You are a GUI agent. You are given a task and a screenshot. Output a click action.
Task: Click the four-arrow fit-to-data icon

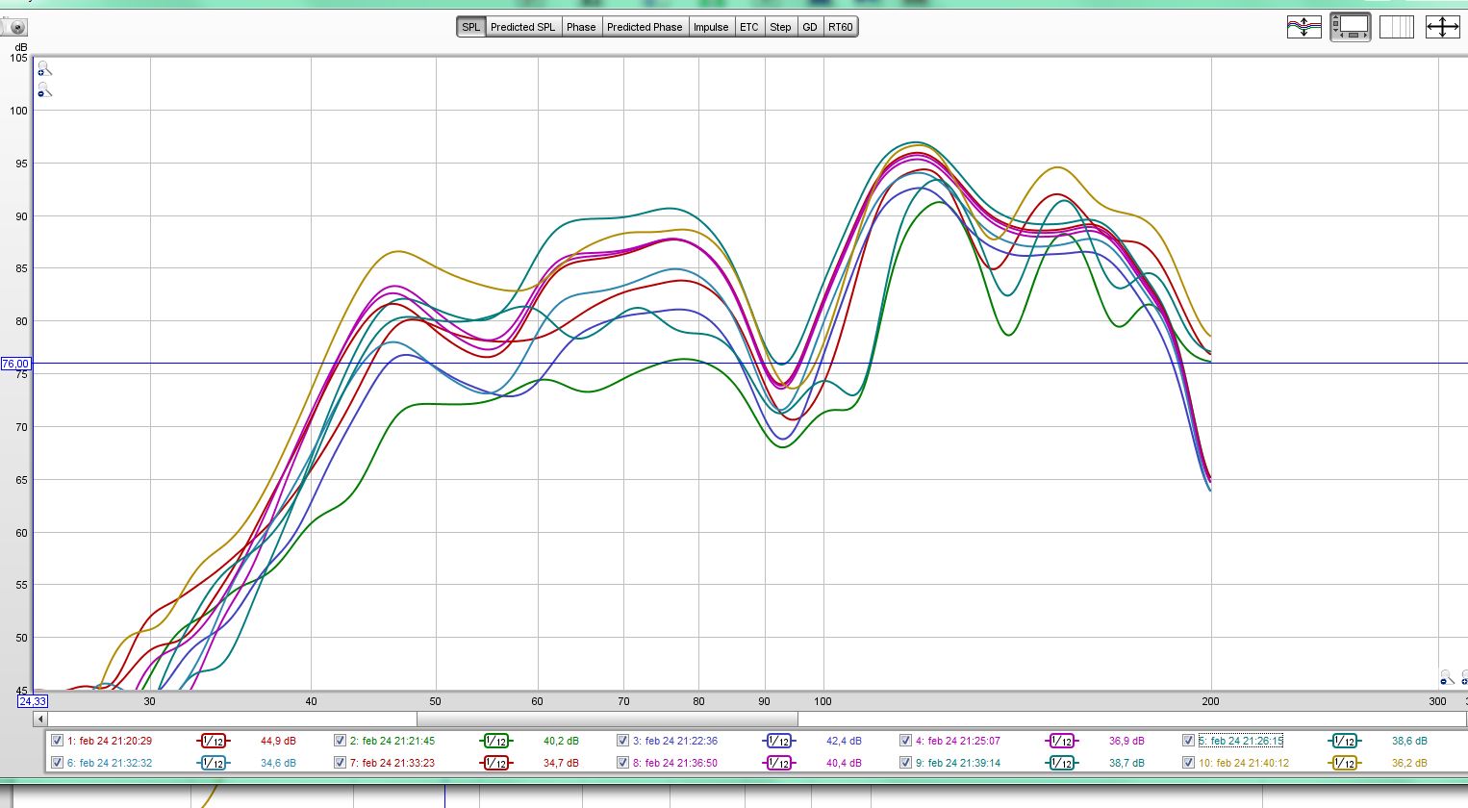pyautogui.click(x=1442, y=27)
